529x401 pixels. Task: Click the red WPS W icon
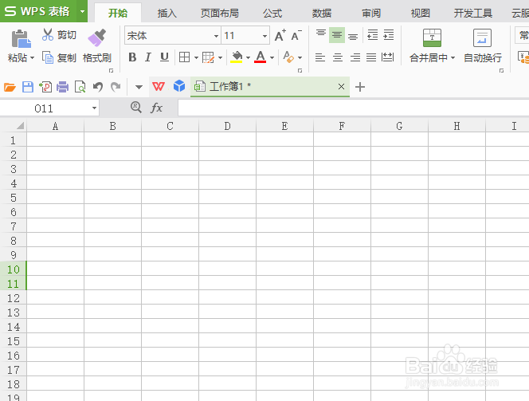click(x=159, y=87)
